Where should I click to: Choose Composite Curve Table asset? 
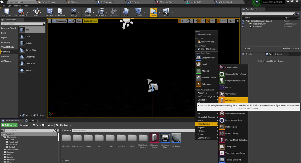[x=233, y=74]
